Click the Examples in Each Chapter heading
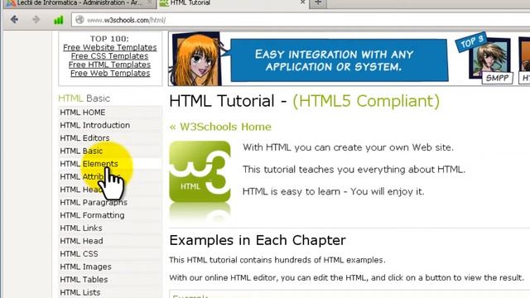The image size is (530, 298). pyautogui.click(x=258, y=240)
